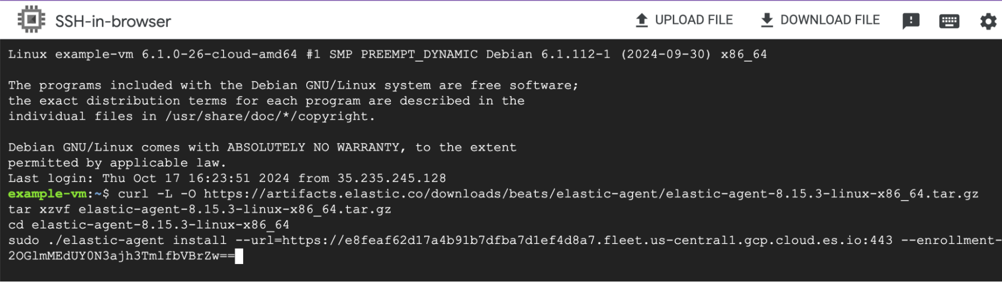Screen dimensions: 1002x282
Task: Open the settings gear menu
Action: (x=988, y=21)
